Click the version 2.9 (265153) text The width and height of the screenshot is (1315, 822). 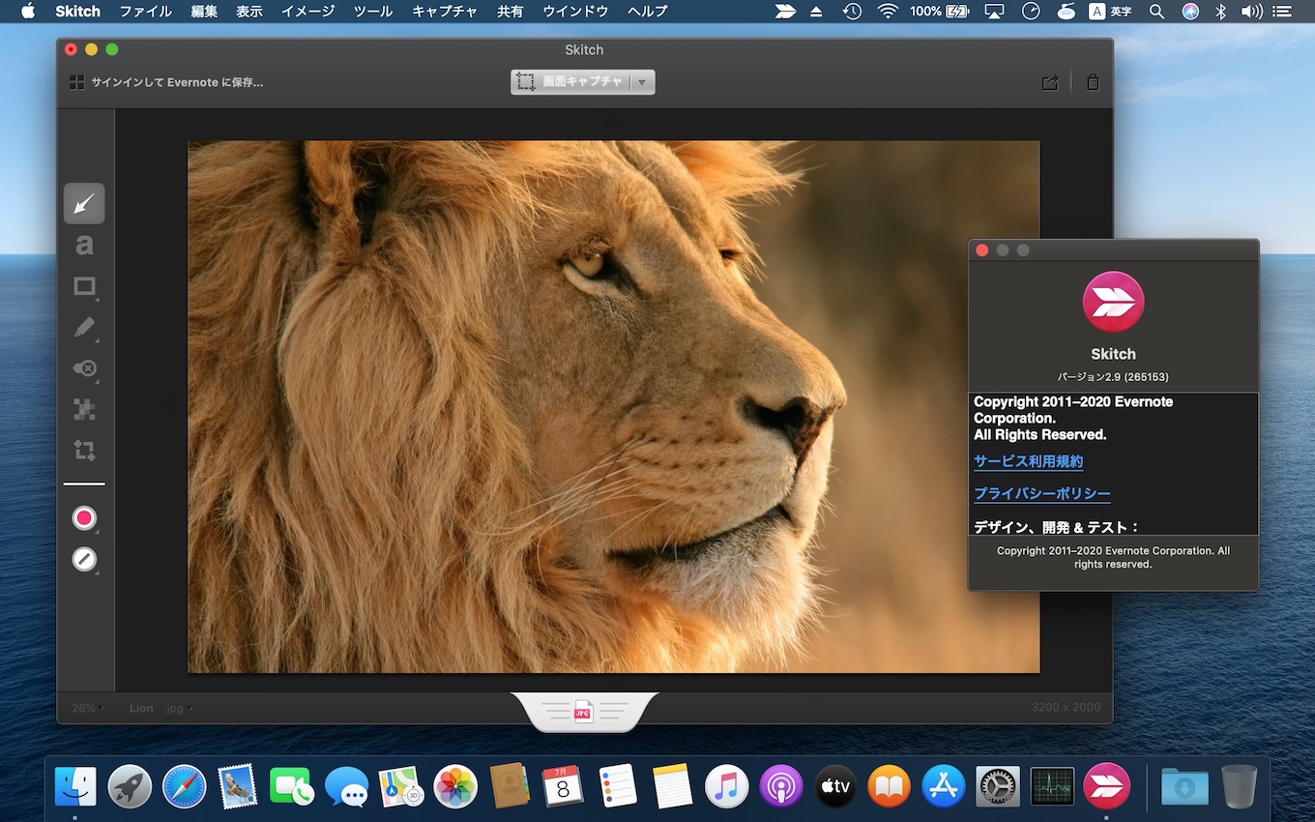[x=1114, y=376]
